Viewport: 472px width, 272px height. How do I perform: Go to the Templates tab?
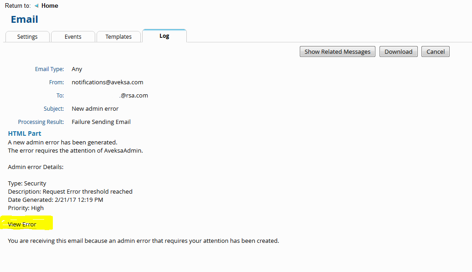(x=118, y=36)
